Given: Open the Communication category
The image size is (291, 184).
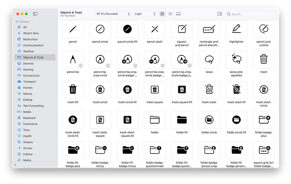Looking at the screenshot, I should (x=35, y=45).
